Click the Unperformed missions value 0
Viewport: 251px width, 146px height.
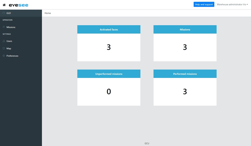[x=109, y=92]
